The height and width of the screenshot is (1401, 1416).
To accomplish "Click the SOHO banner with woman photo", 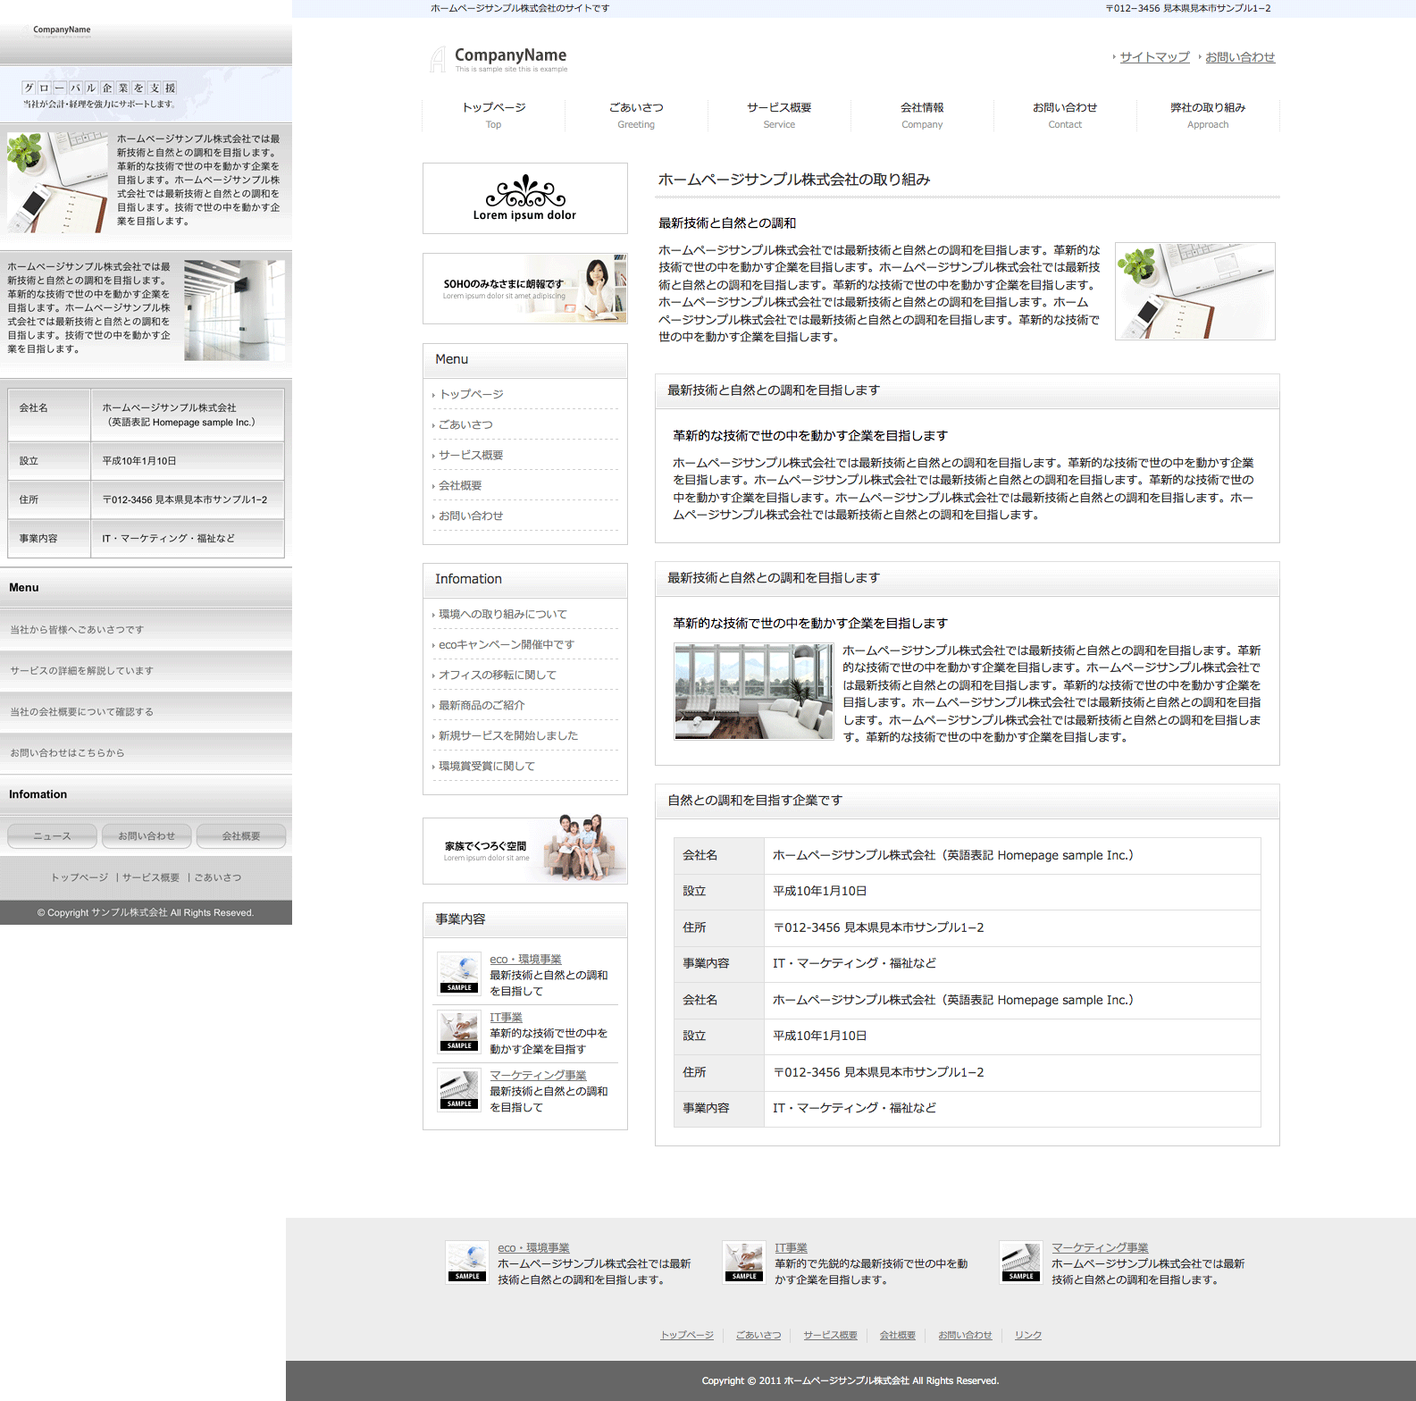I will 524,289.
